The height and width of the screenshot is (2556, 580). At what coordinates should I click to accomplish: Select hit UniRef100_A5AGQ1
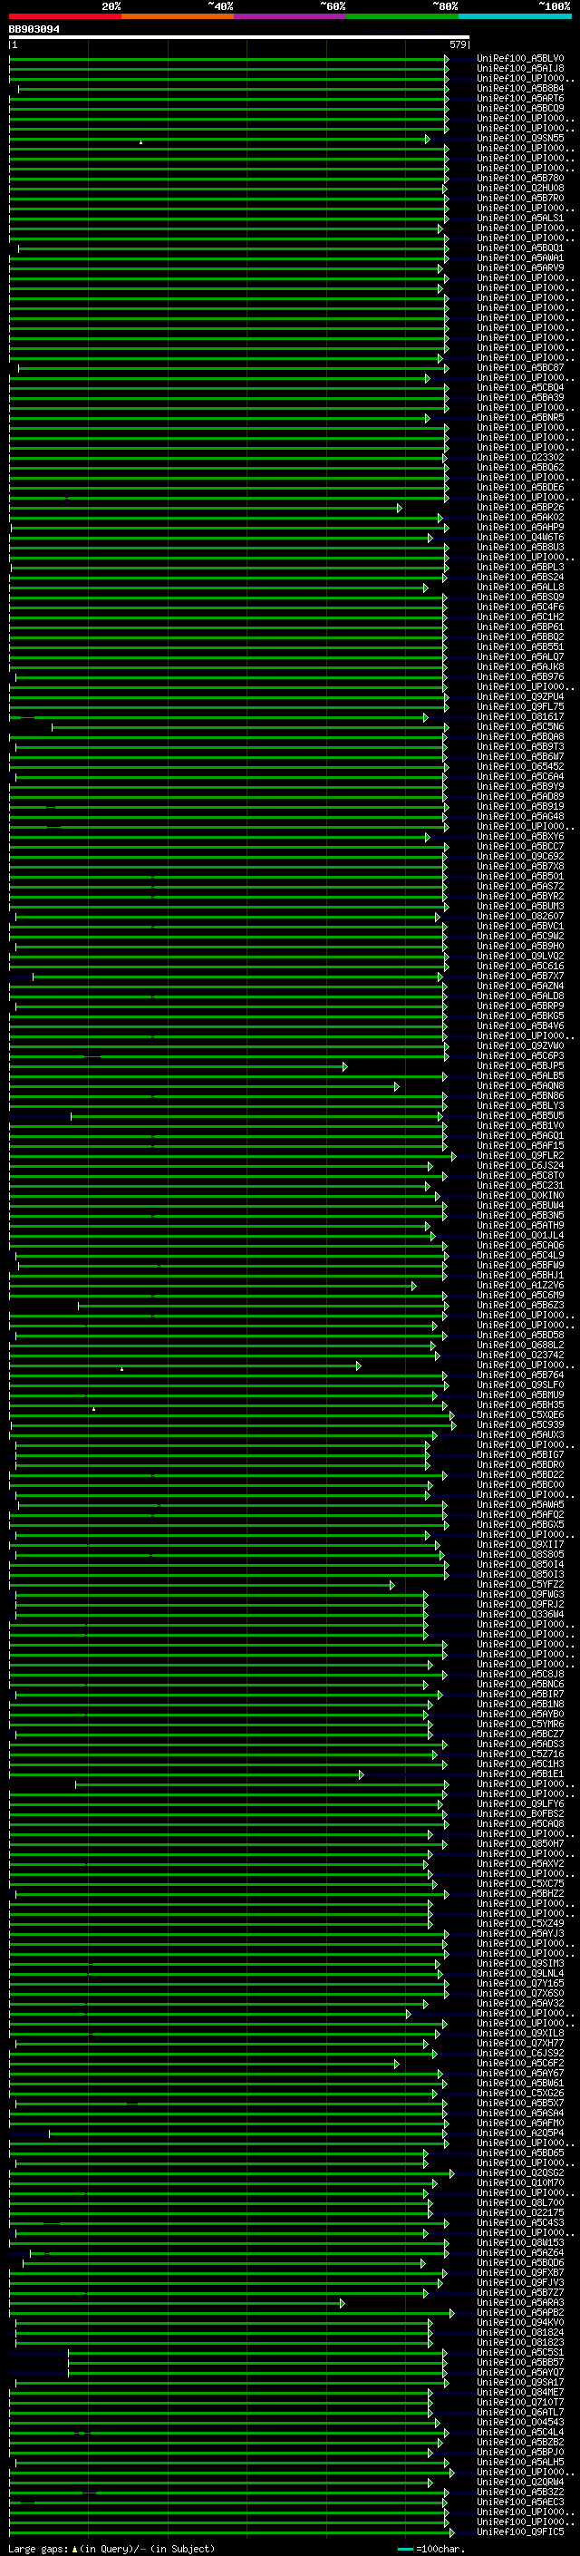click(520, 1136)
